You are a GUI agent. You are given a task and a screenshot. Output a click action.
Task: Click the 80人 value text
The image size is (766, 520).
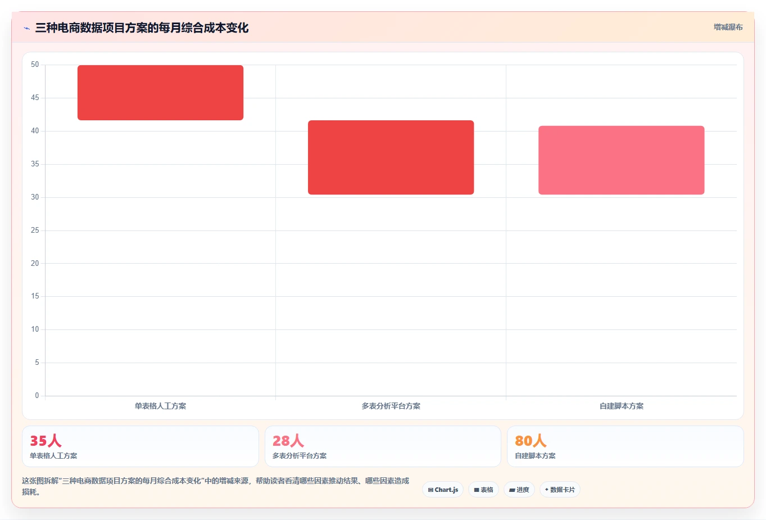531,441
